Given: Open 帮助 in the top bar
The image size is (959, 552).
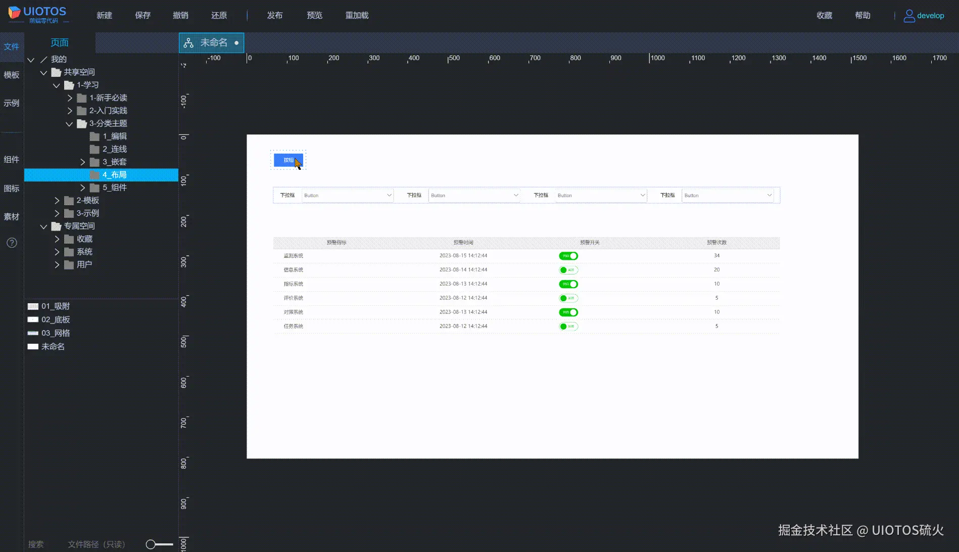Looking at the screenshot, I should 863,16.
